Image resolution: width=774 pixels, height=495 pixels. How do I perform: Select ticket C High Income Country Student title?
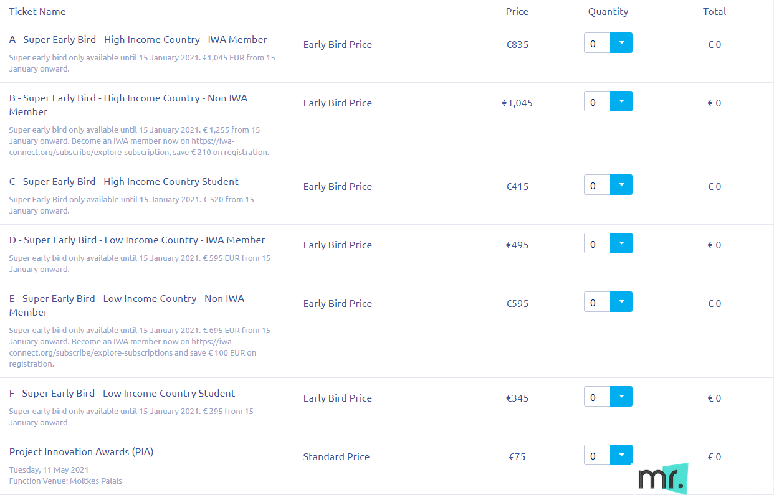[123, 182]
